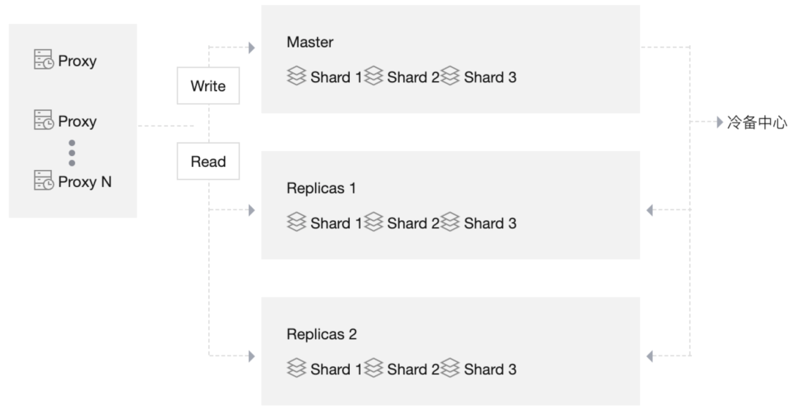This screenshot has height=413, width=789.
Task: Click the Replicas 1 Shard 3 icon
Action: pos(450,223)
